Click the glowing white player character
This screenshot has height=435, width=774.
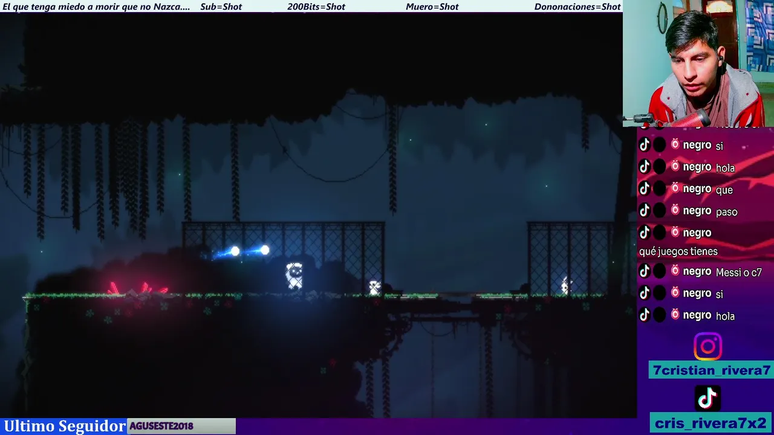294,275
